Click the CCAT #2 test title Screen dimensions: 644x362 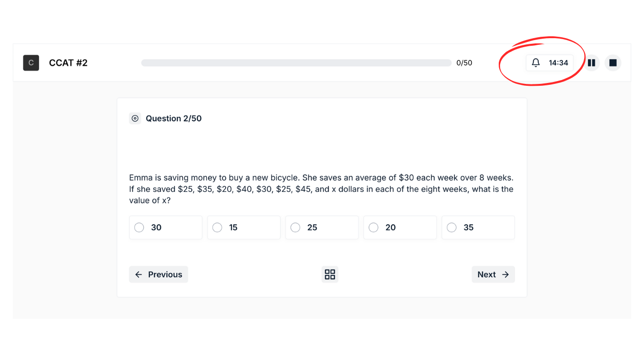coord(68,63)
